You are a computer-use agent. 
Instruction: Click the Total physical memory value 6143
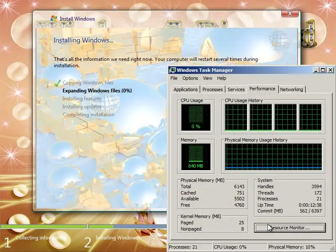[x=239, y=186]
